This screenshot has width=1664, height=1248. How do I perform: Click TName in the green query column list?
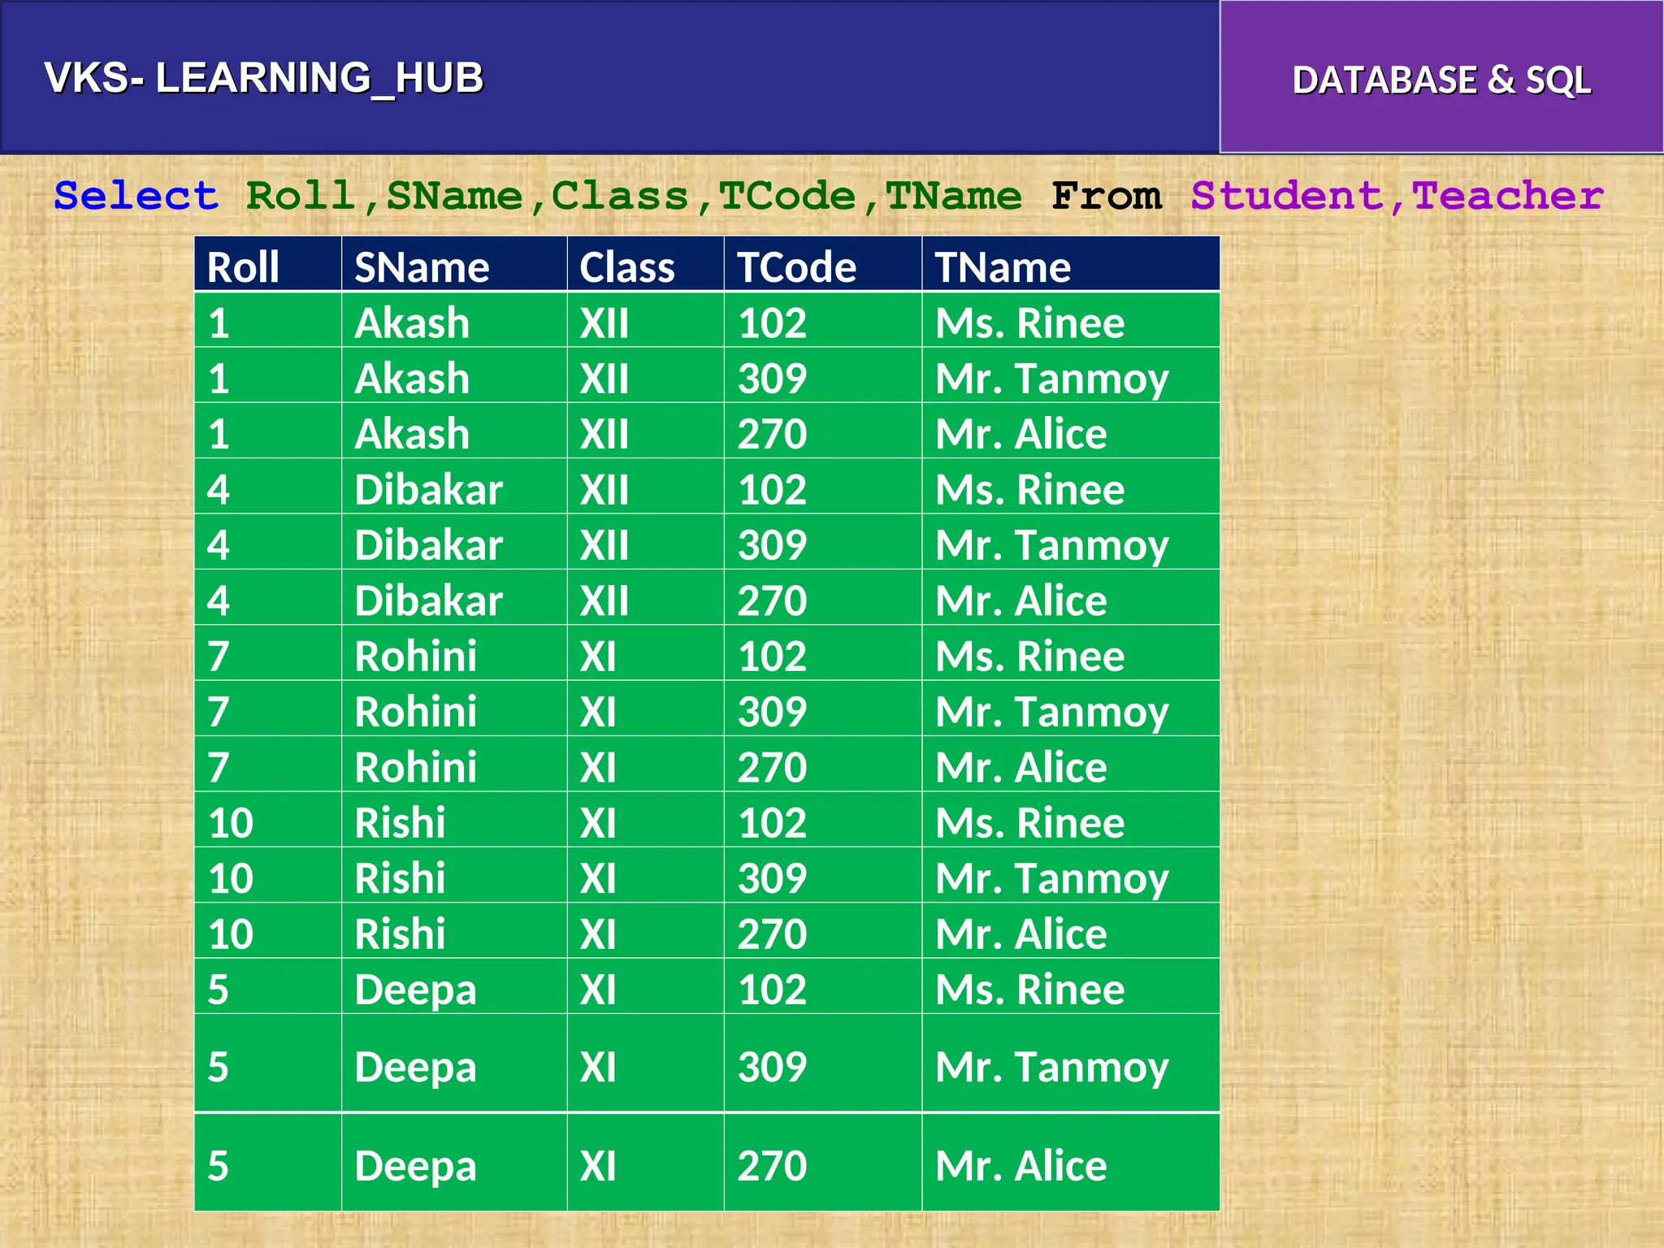pos(953,196)
